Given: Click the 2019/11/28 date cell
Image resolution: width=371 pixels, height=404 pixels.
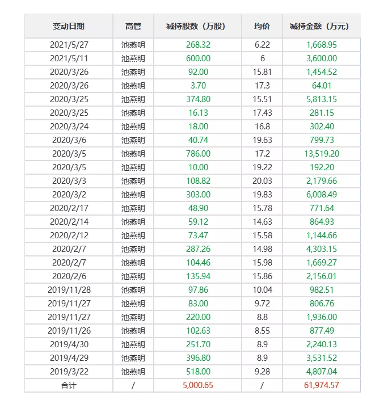Looking at the screenshot, I should 68,290.
